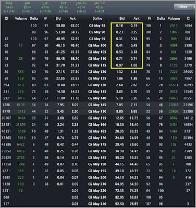Select the GS May 120 strike
Image resolution: width=196 pixels, height=208 pixels.
(x=97, y=72)
